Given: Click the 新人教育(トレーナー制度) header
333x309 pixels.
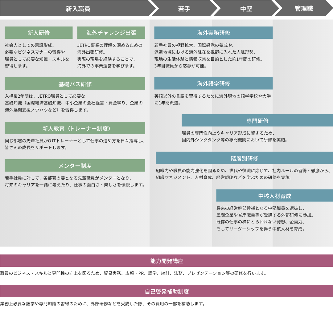Looking at the screenshot, I should coord(75,128).
